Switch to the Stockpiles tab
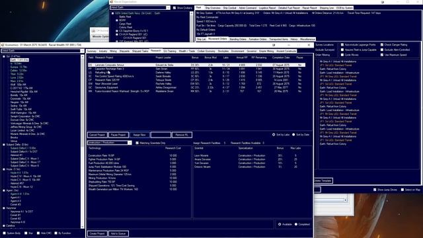Viewport: 423px width, 238px height. pos(223,51)
